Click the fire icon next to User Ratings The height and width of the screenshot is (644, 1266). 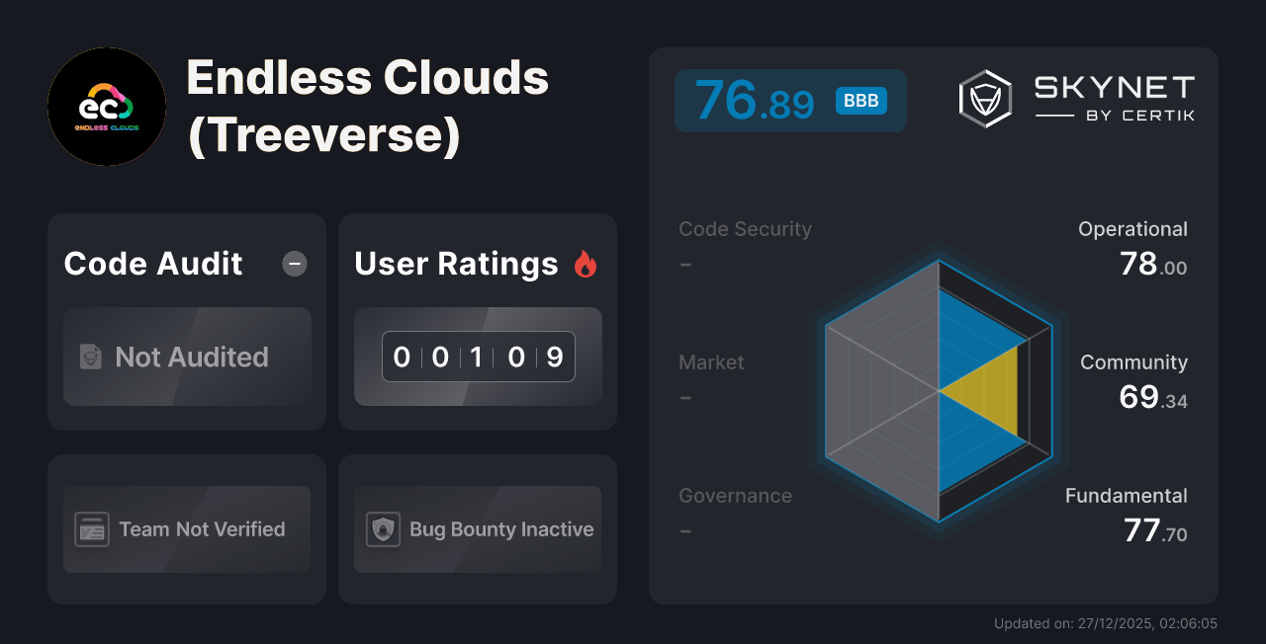[586, 264]
